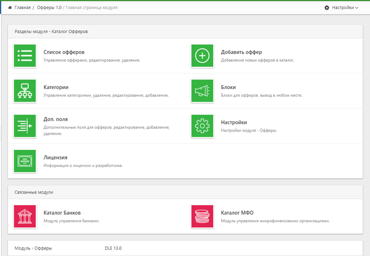Screen dimensions: 370x256
Task: Go to Главная in the breadcrumb
Action: 23,8
